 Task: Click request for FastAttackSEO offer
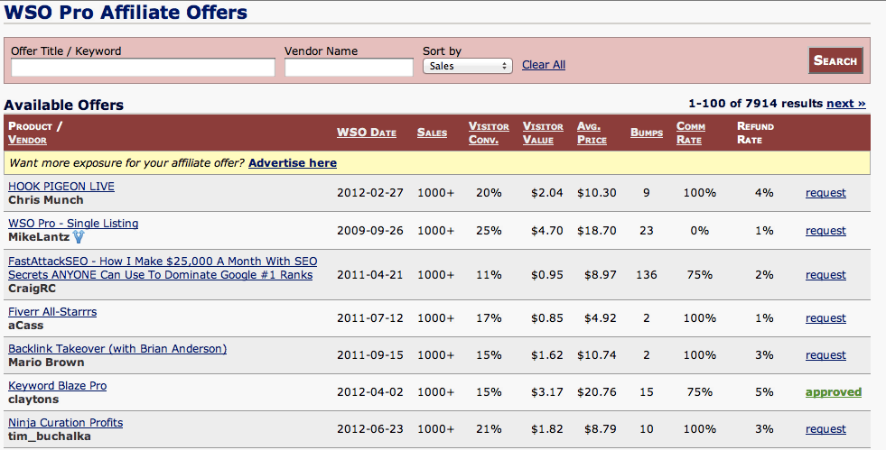coord(825,275)
